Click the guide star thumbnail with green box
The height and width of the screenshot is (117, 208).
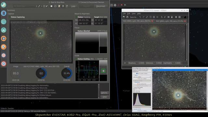103,71
